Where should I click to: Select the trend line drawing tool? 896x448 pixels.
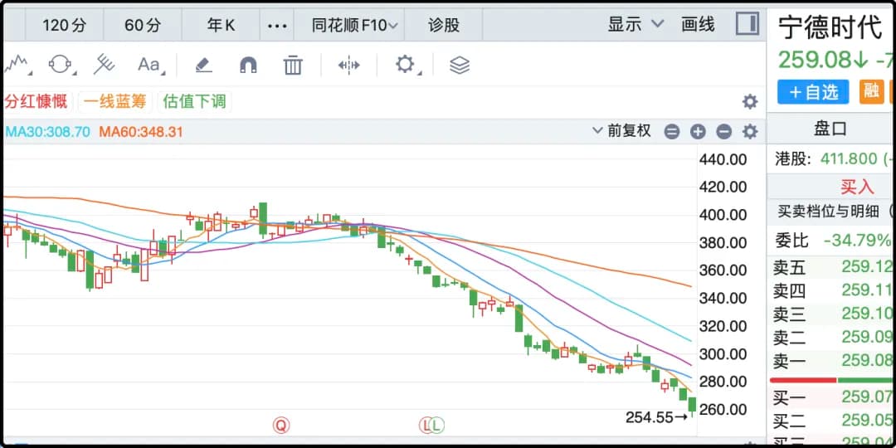click(x=16, y=65)
